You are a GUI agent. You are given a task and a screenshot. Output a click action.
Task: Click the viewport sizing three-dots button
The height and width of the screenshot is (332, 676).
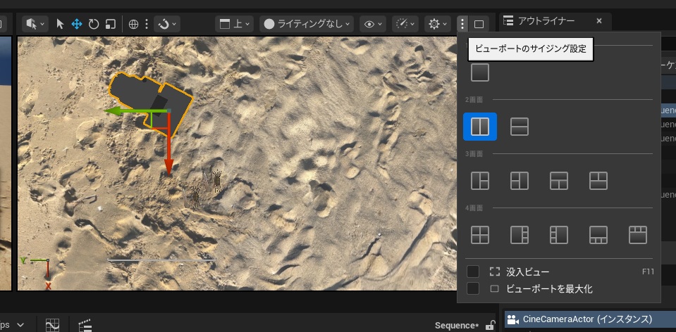[x=462, y=24]
